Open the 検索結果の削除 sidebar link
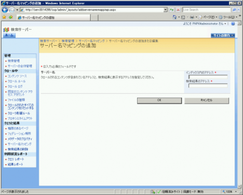This screenshot has height=195, width=243. pos(18,149)
